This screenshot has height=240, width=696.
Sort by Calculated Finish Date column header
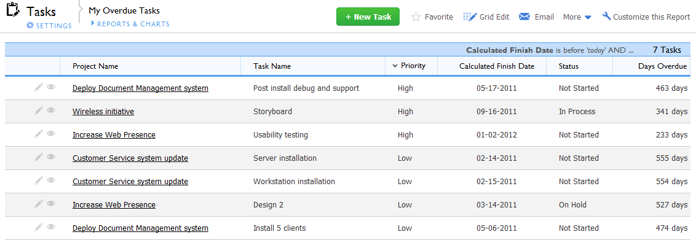point(497,66)
